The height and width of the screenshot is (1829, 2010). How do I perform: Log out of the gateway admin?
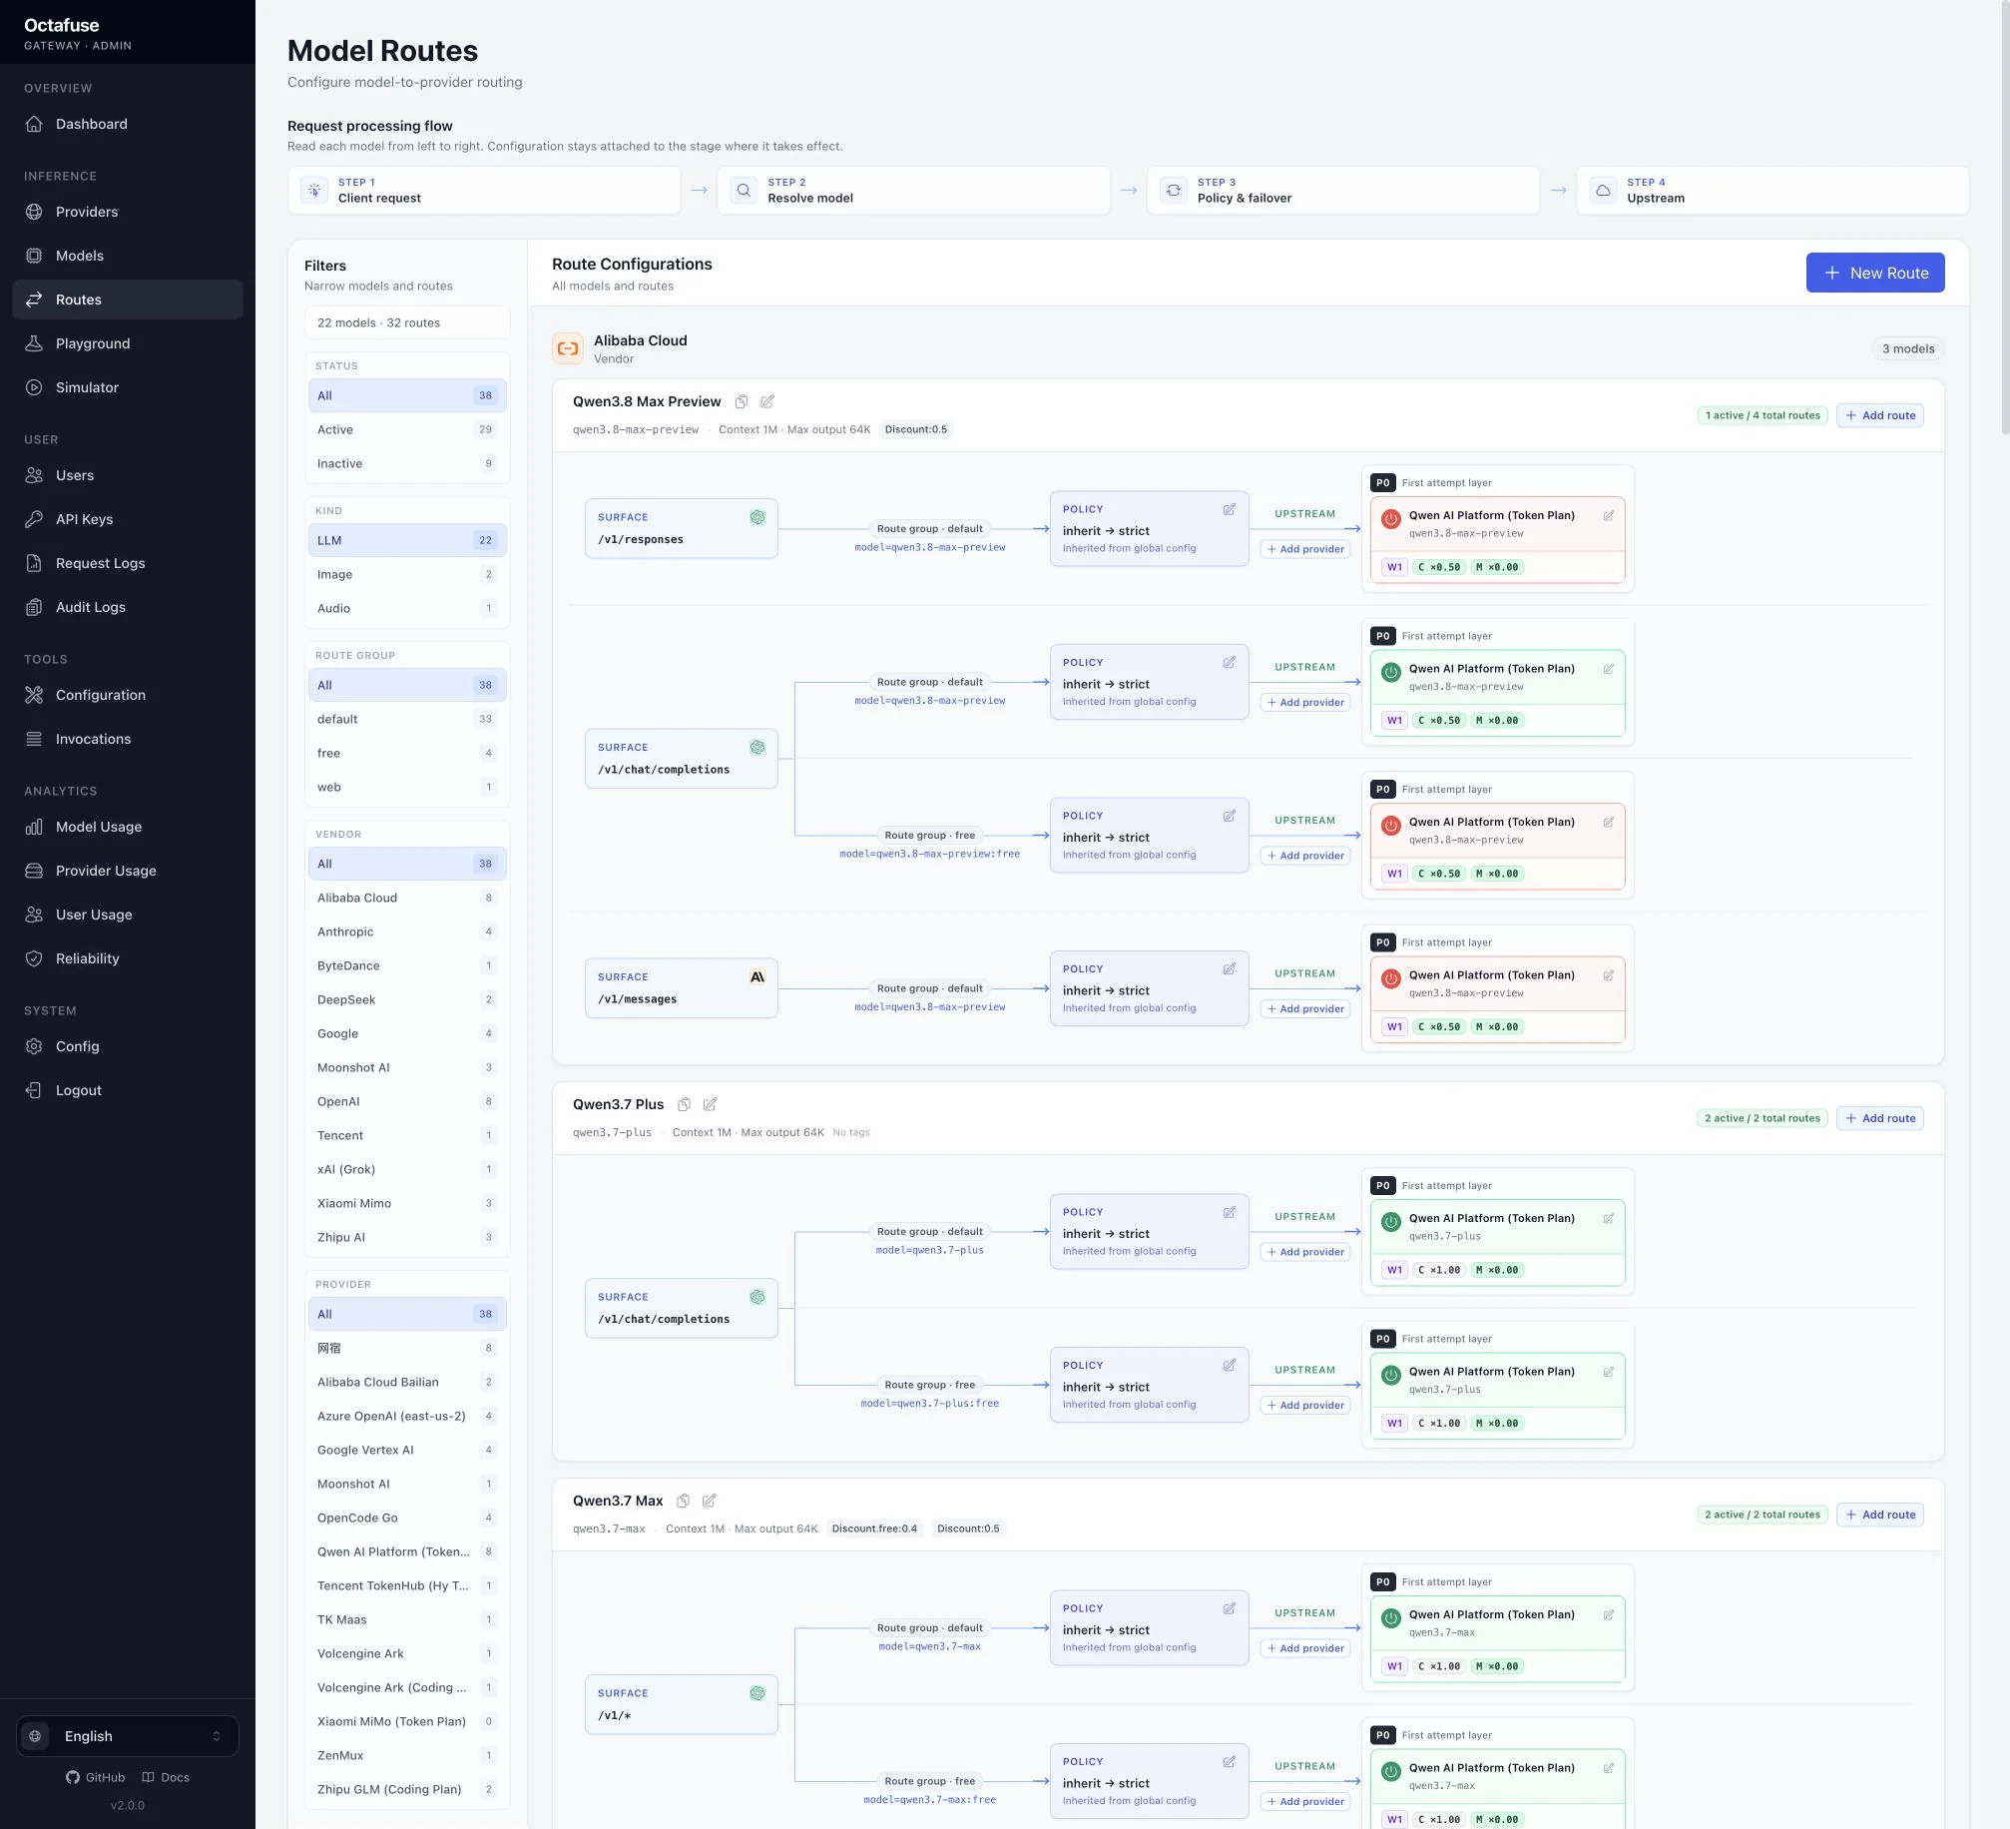[x=128, y=1090]
